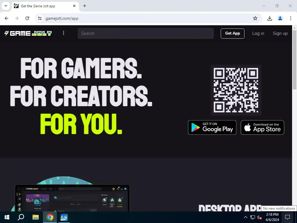The height and width of the screenshot is (223, 297).
Task: Click the photo app icon in taskbar
Action: 64,217
